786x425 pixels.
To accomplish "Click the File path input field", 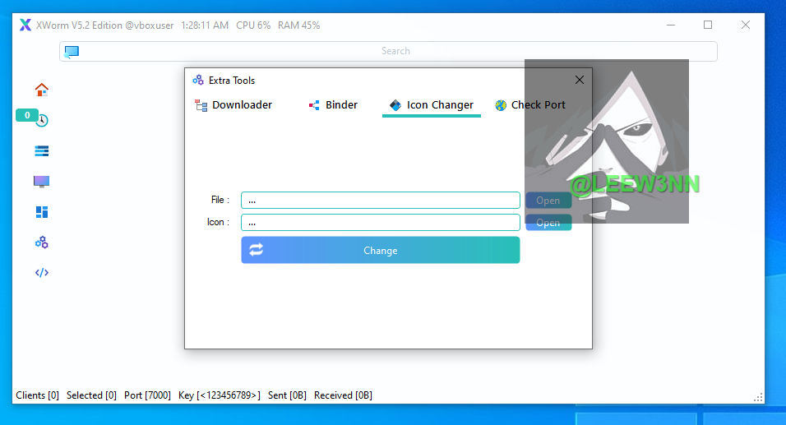I will [x=380, y=200].
